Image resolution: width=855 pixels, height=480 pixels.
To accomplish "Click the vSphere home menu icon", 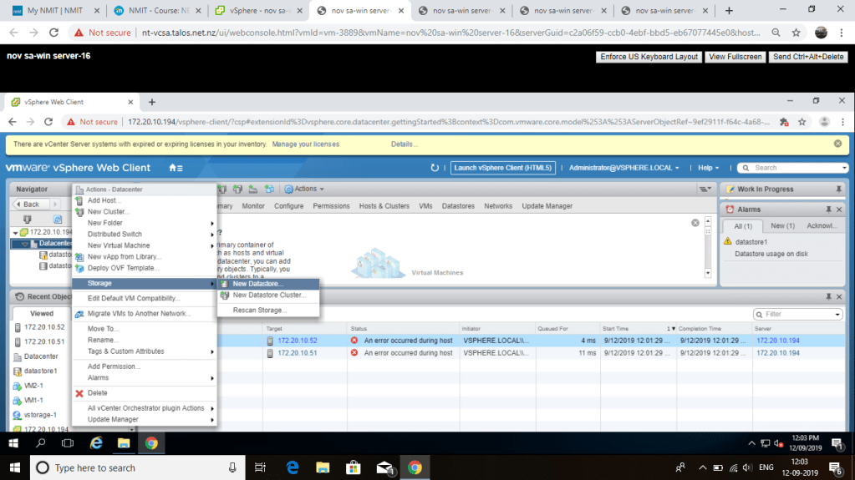I will pyautogui.click(x=176, y=168).
